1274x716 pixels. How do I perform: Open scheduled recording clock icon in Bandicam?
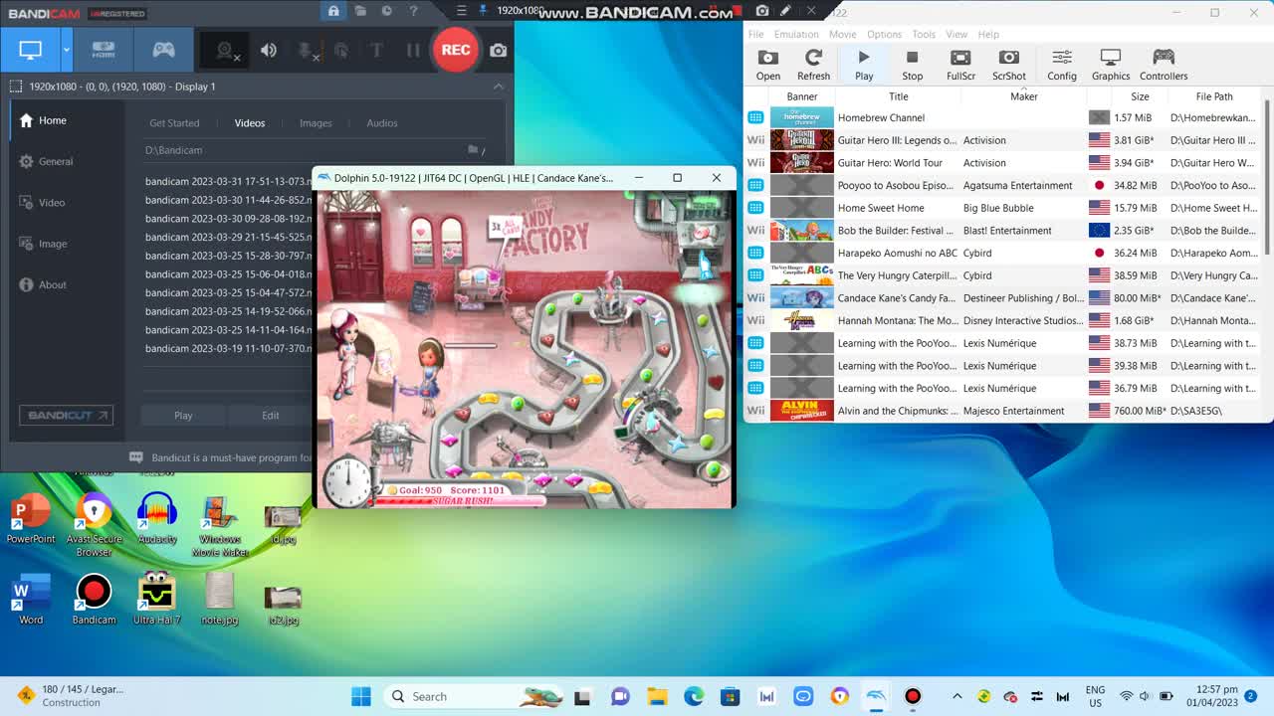point(386,11)
